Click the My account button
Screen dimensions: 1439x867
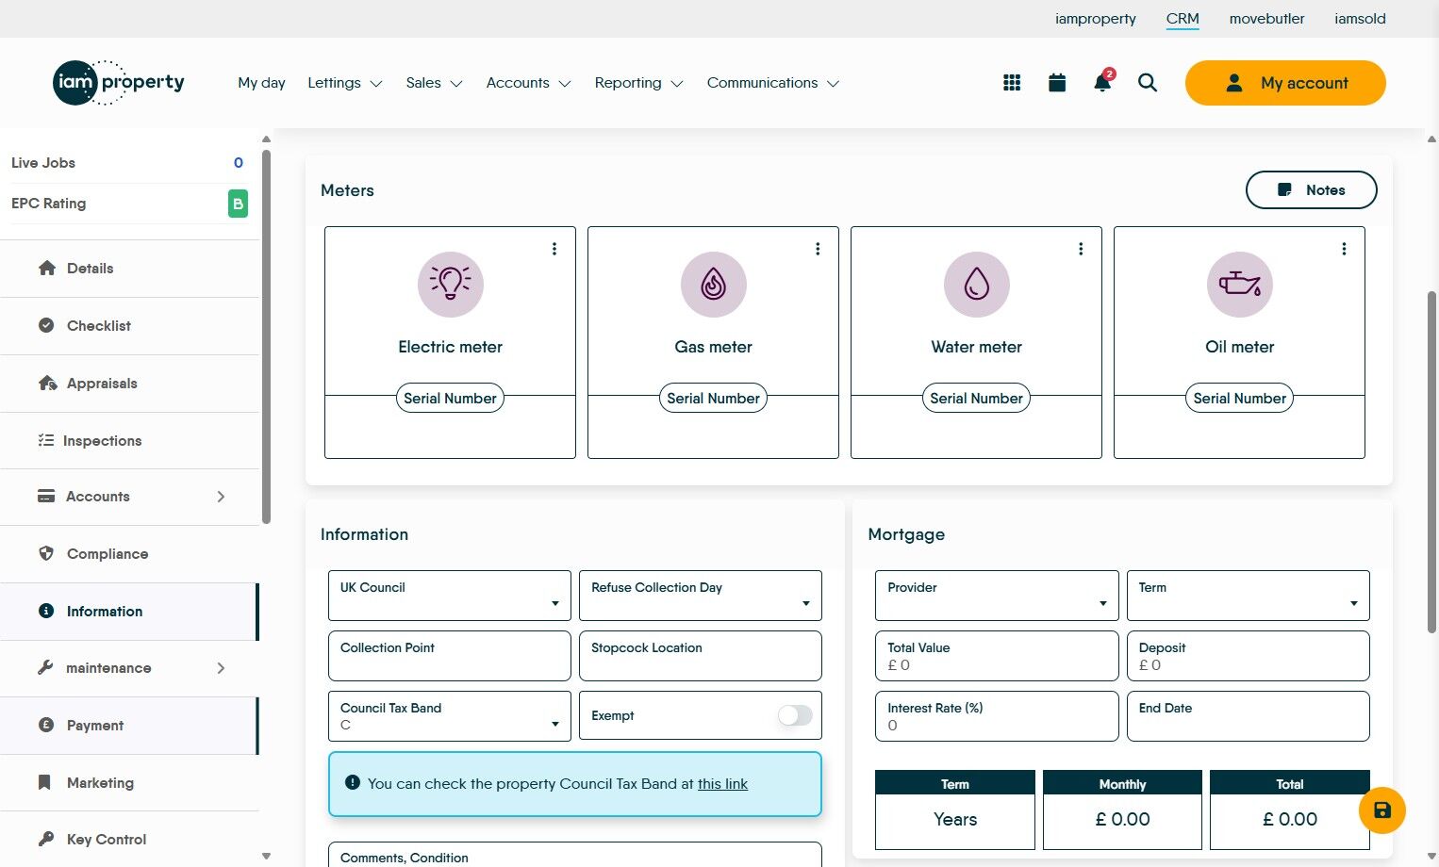pos(1285,83)
